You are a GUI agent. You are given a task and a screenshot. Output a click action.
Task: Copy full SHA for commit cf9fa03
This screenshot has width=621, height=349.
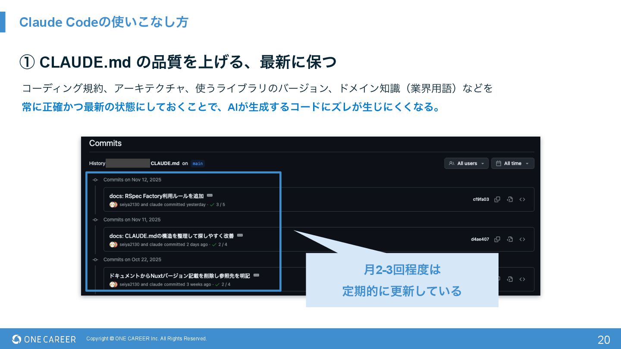pyautogui.click(x=497, y=199)
